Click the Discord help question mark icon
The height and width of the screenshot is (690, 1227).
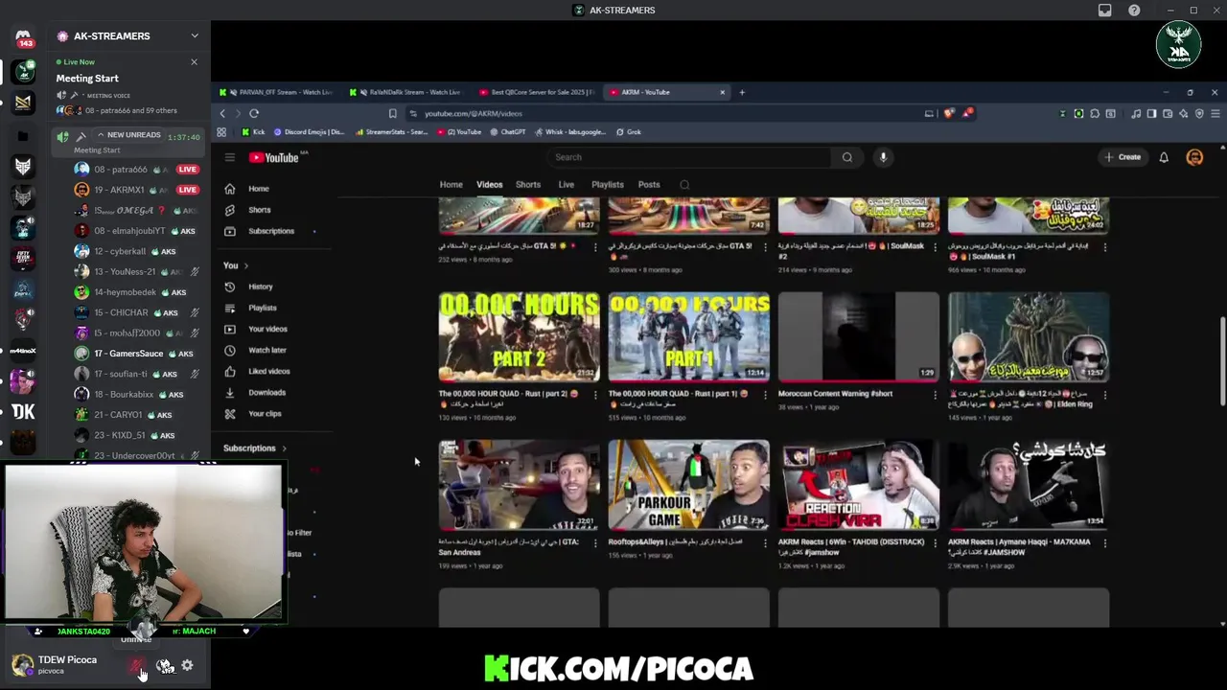[1134, 11]
